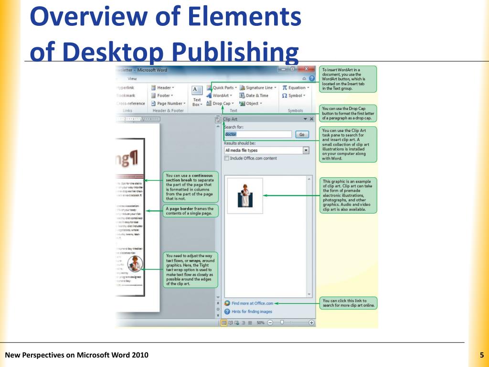Insert Date & Time

tap(254, 96)
